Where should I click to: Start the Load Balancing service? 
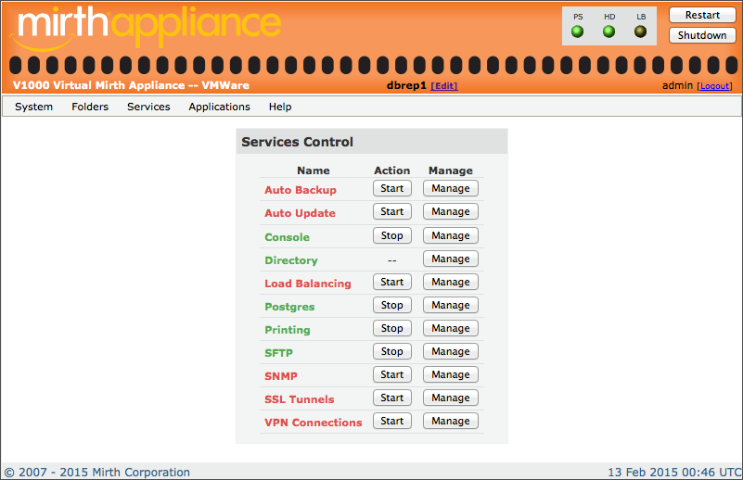(x=391, y=282)
